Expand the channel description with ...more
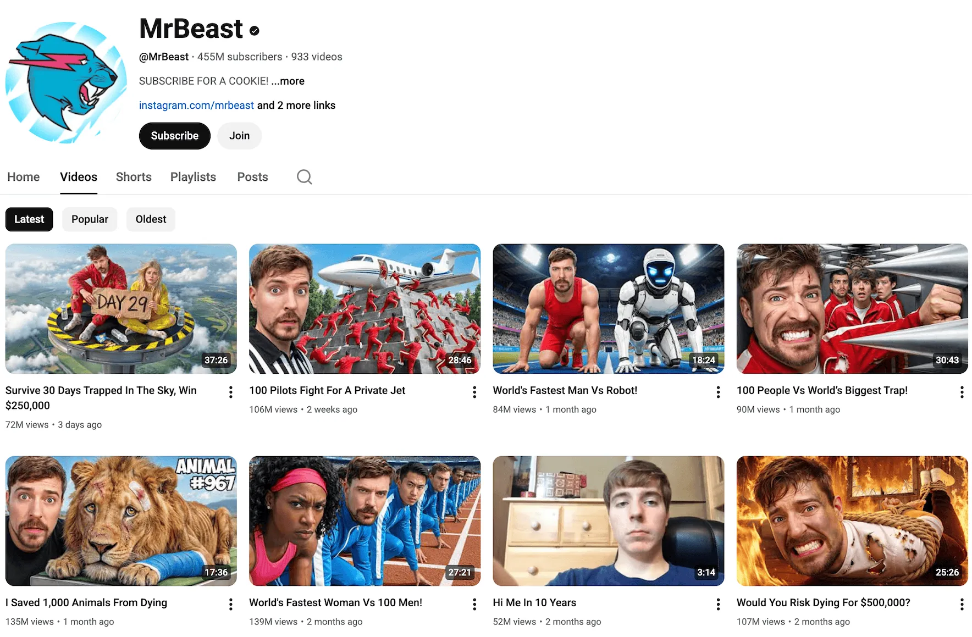The width and height of the screenshot is (972, 637). (288, 81)
